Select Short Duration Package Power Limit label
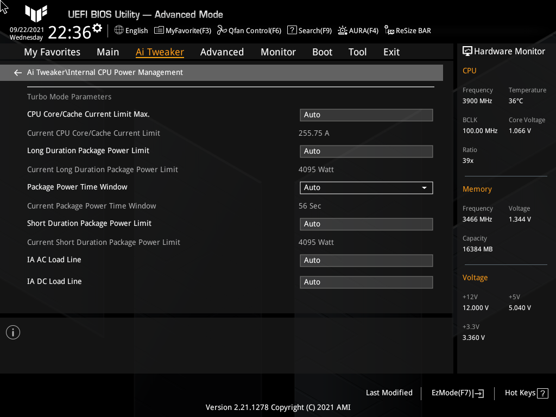 point(90,223)
